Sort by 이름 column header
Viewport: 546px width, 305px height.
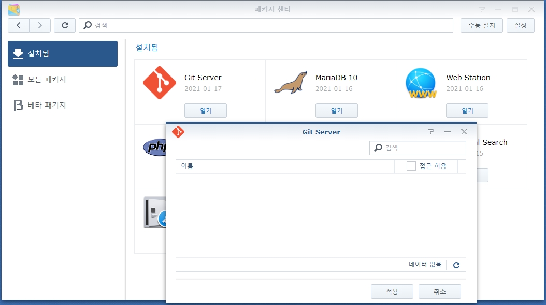(285, 166)
